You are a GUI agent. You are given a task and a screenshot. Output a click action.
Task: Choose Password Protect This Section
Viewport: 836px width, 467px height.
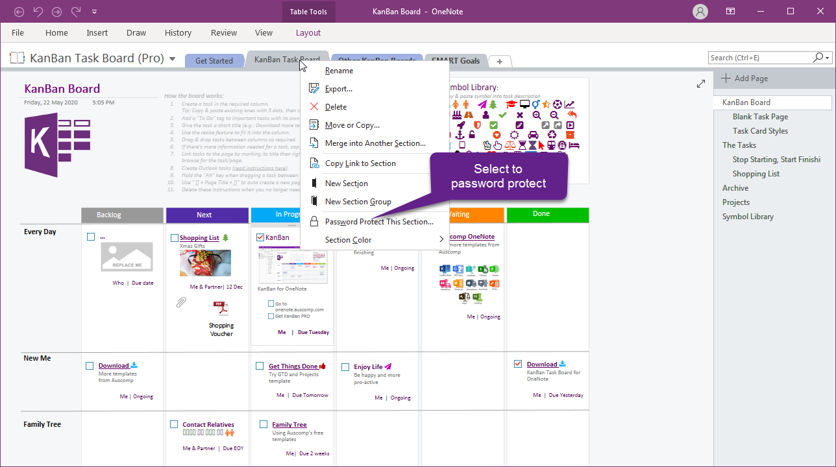click(x=375, y=222)
